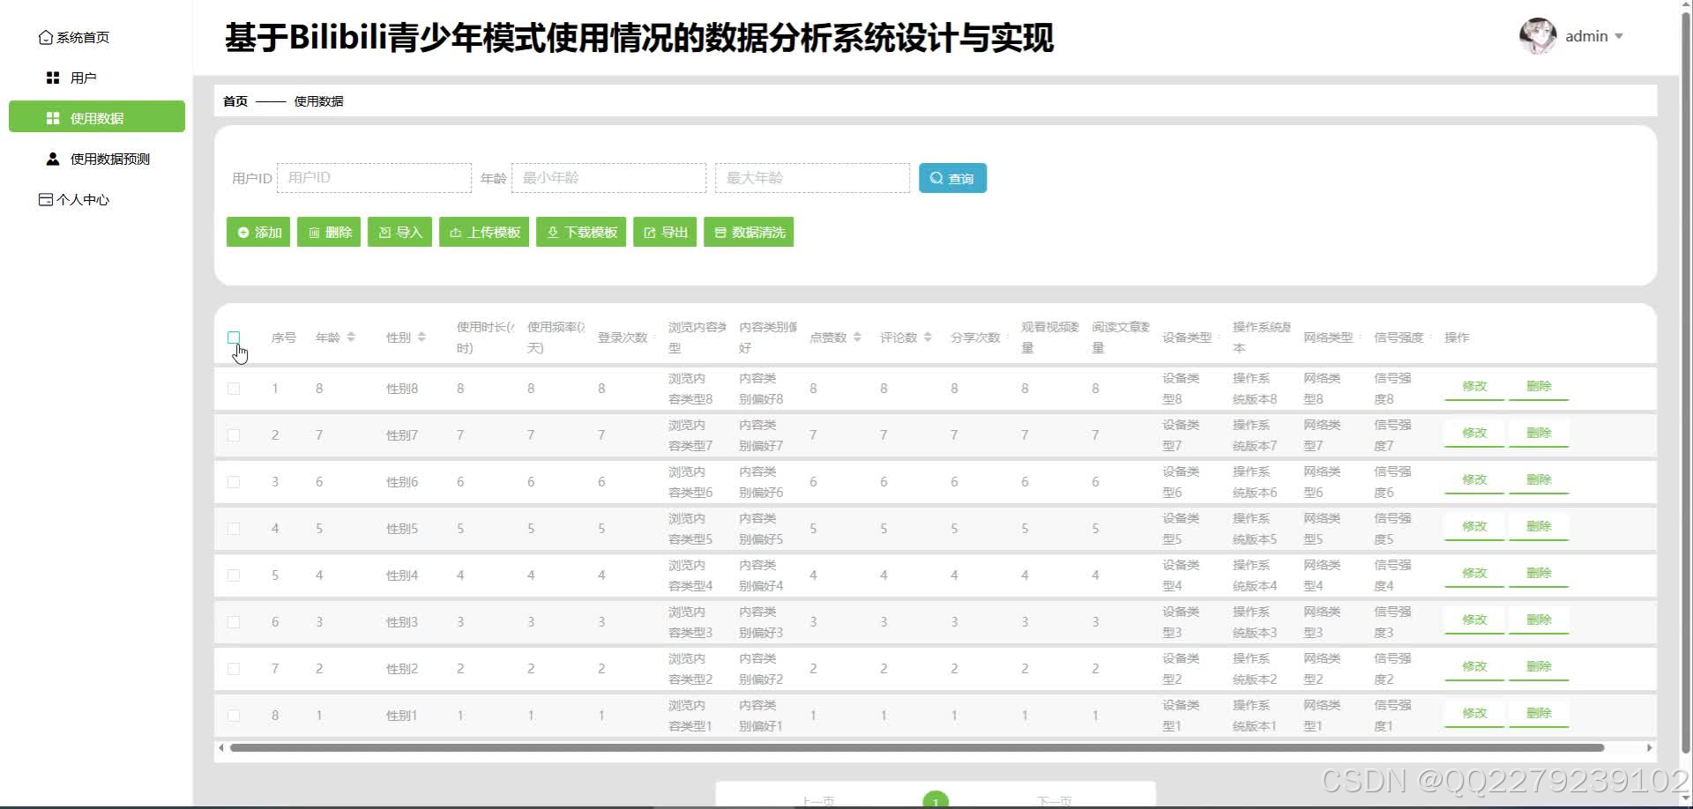Open the 使用数据预测 page from sidebar

click(x=108, y=159)
